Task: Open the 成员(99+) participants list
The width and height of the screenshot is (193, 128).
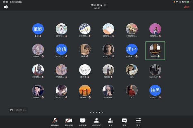Action: (x=96, y=122)
